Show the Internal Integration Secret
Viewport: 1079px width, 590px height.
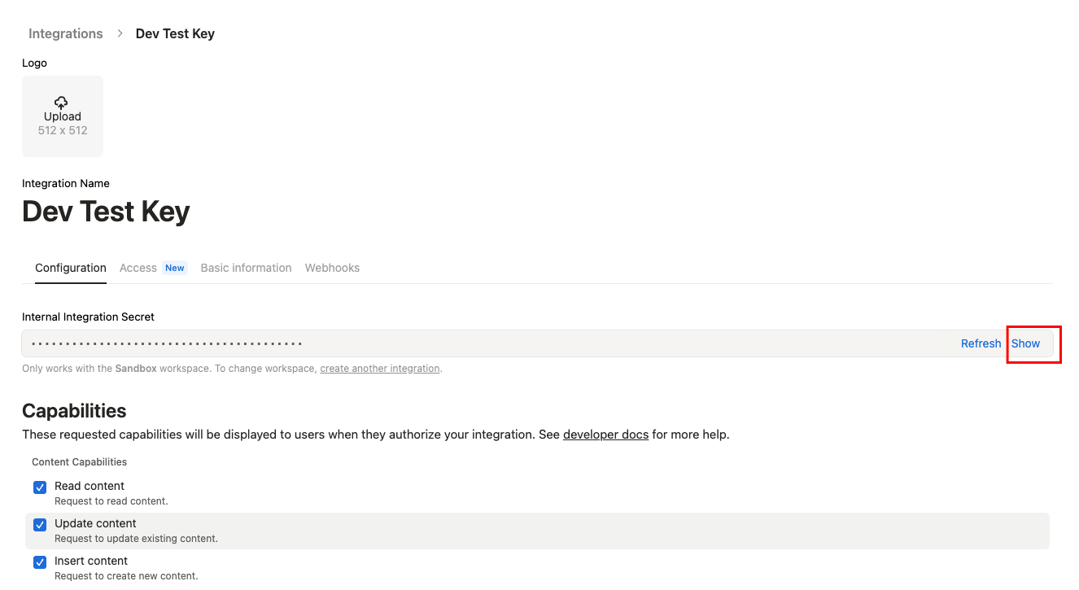[1025, 343]
